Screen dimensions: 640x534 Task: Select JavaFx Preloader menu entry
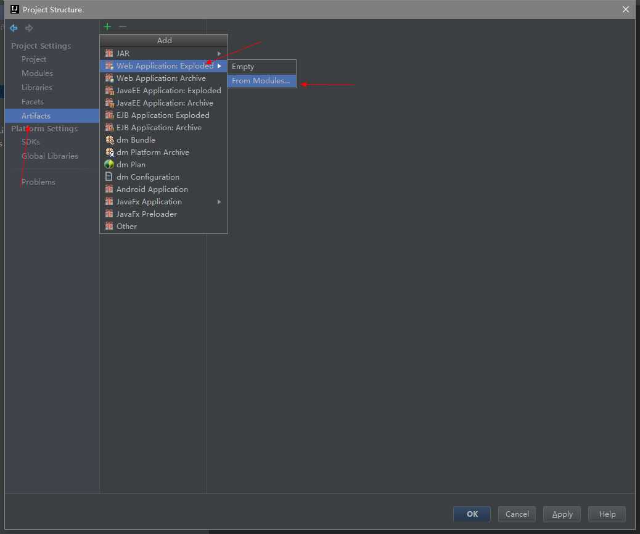click(163, 214)
